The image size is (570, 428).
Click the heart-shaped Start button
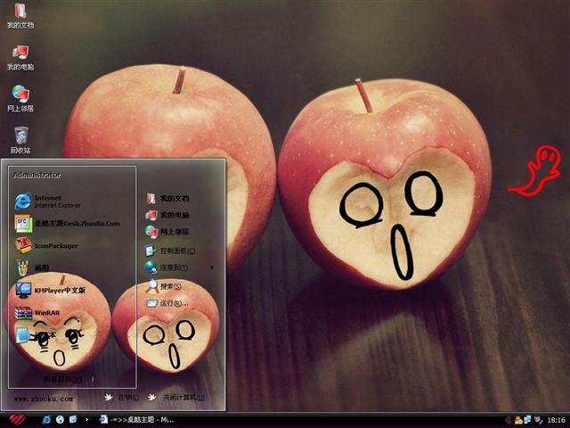tap(17, 420)
